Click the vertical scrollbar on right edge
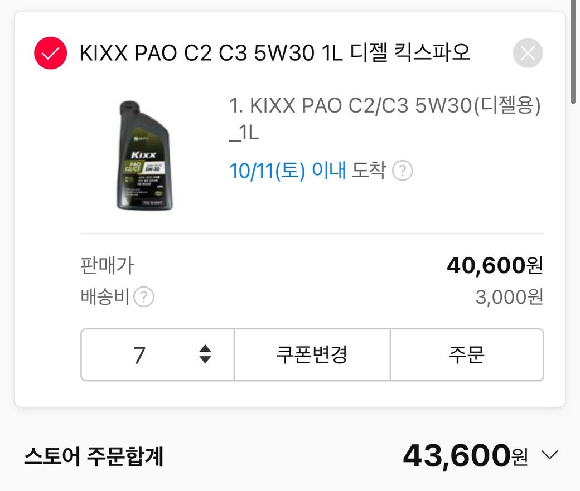Viewport: 580px width, 491px height. (573, 52)
